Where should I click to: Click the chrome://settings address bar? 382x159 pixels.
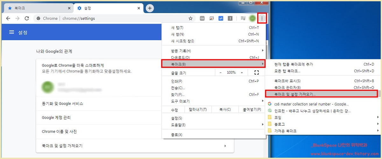(115, 18)
